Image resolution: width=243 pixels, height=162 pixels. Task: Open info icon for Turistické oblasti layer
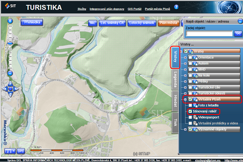pyautogui.click(x=195, y=93)
